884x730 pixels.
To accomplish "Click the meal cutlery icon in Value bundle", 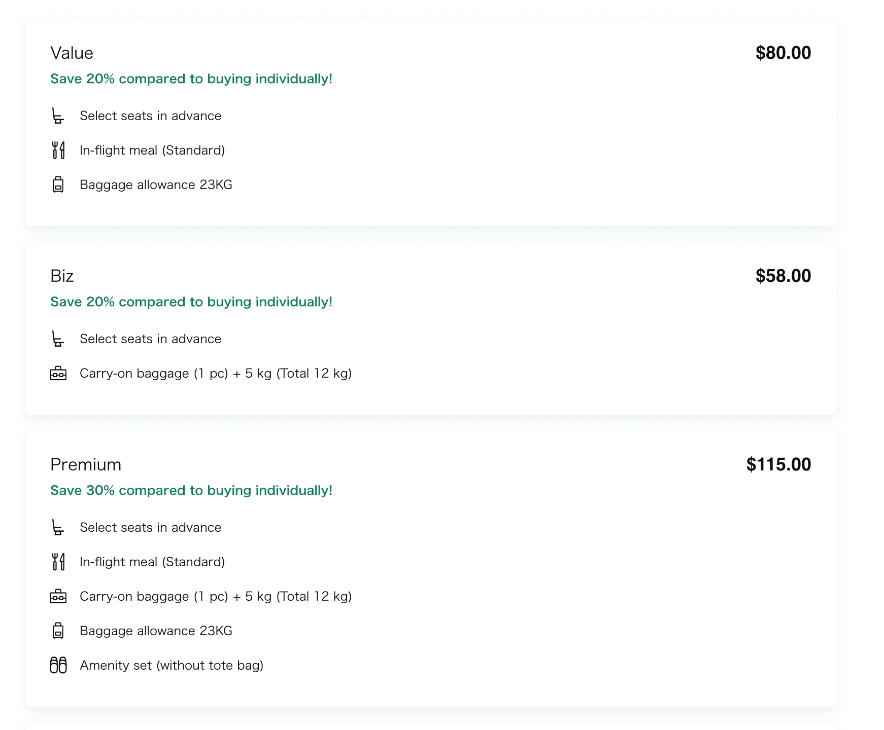I will coord(58,150).
